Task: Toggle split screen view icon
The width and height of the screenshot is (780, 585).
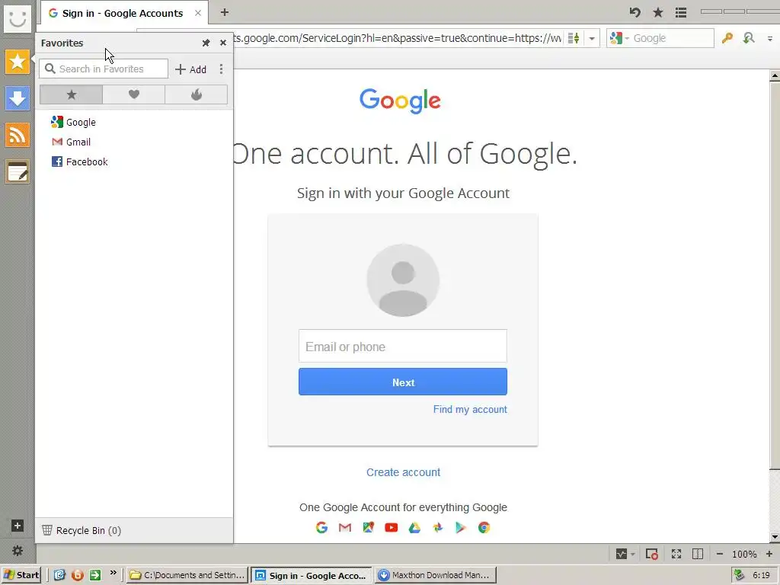Action: (x=698, y=554)
